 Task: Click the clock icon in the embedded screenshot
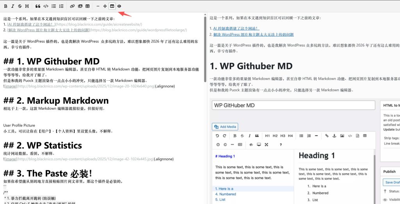point(218,145)
